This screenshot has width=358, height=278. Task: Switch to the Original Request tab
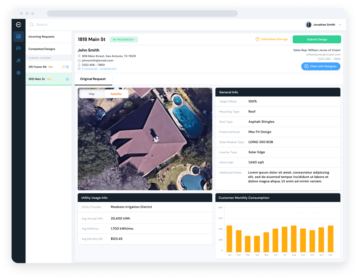[x=93, y=79]
